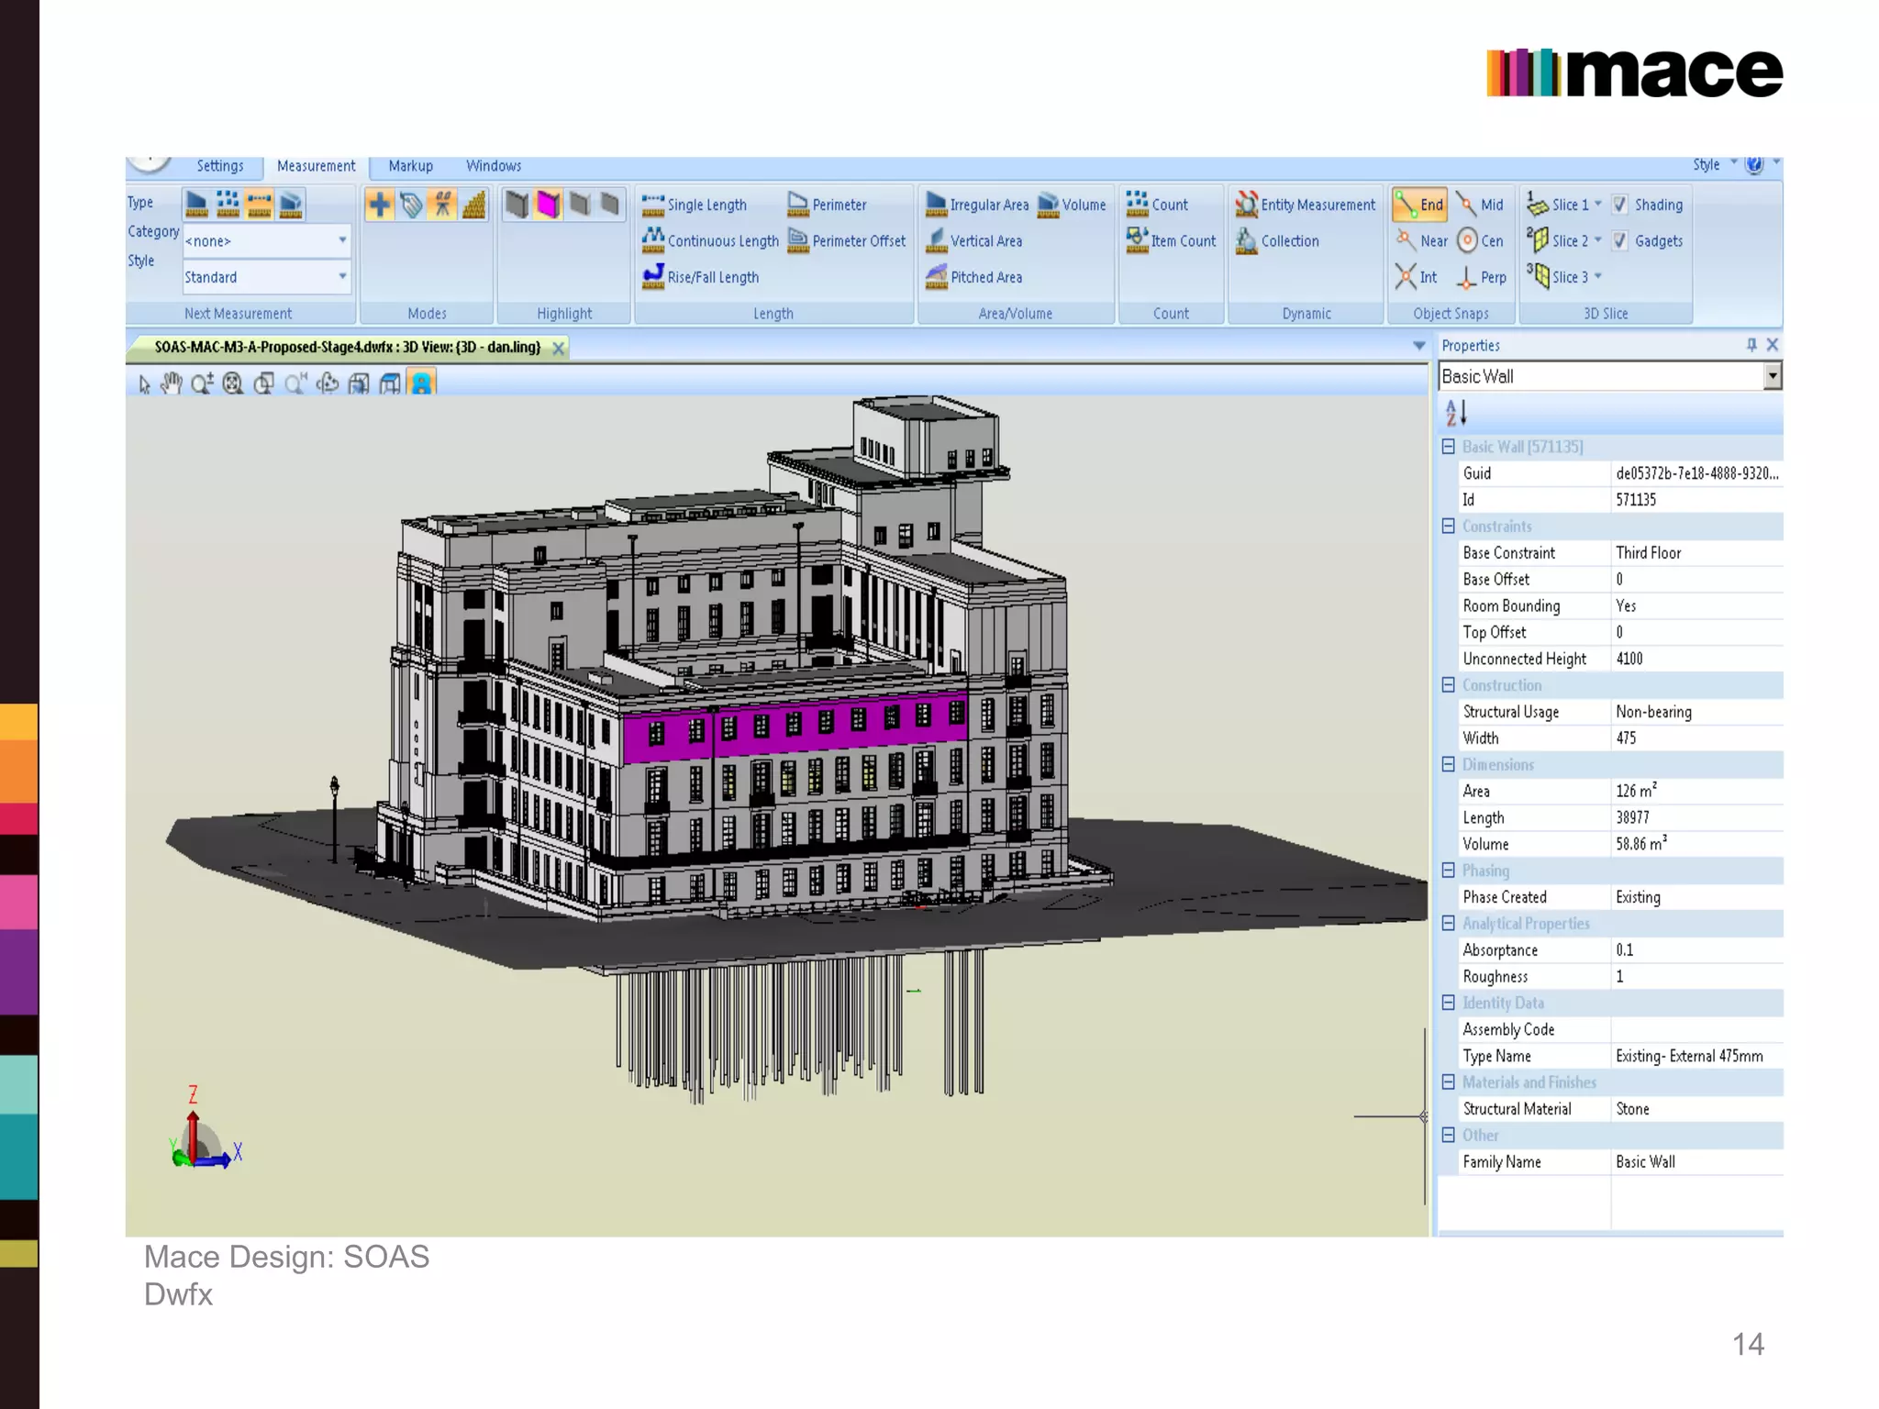Choose the first grey highlight icon

coord(517,204)
